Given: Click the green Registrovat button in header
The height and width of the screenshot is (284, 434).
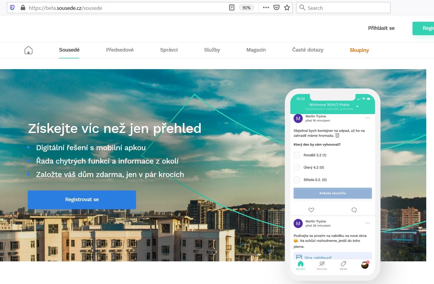Looking at the screenshot, I should (x=423, y=28).
